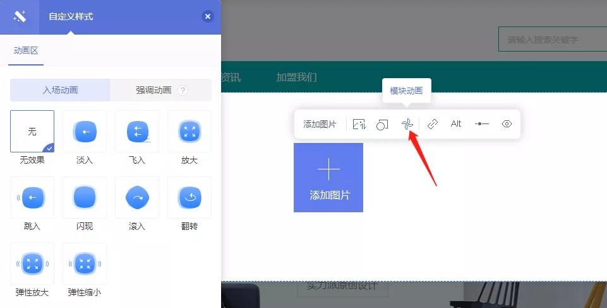Pick the 跳入 bounce-in animation icon
Screen dimensions: 607x308
click(x=32, y=197)
